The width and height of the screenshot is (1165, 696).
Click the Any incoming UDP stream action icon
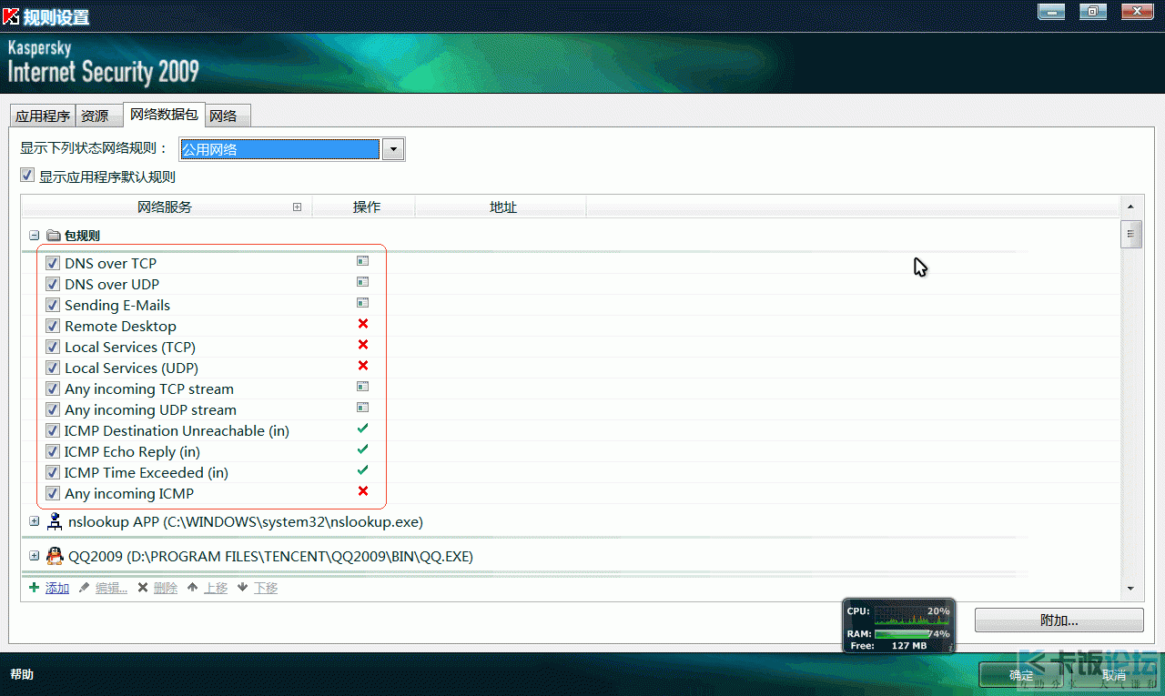click(362, 408)
